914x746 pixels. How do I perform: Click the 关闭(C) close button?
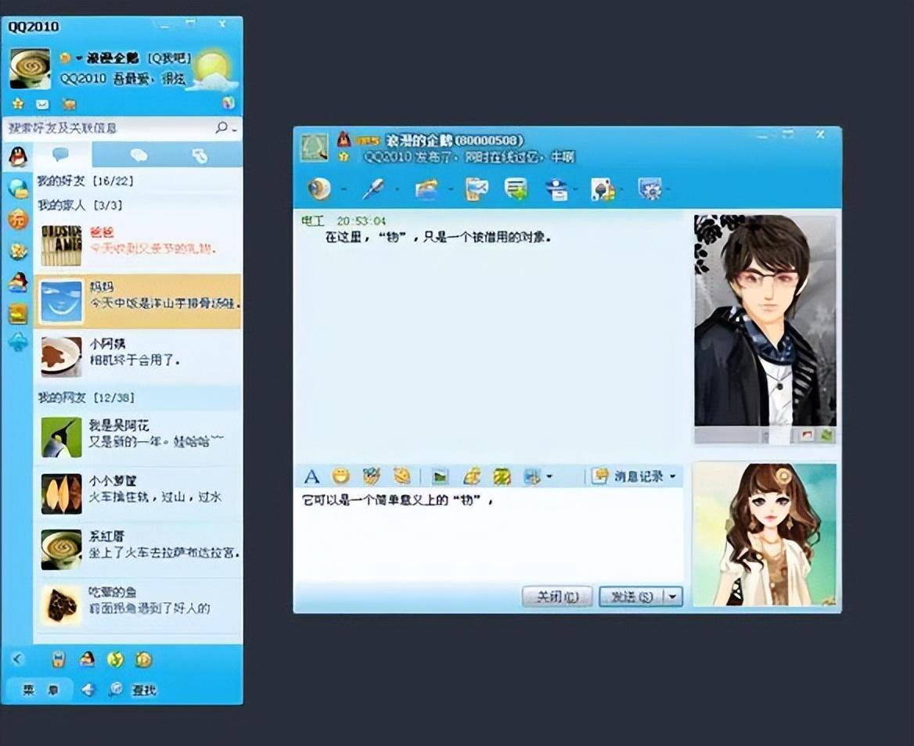click(557, 597)
